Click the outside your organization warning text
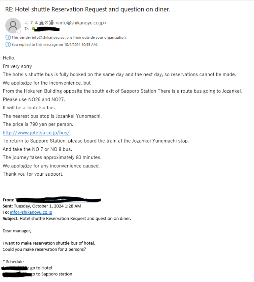The width and height of the screenshot is (254, 282). (x=69, y=37)
